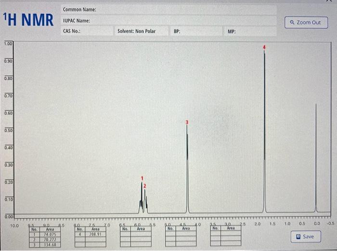This screenshot has width=337, height=251.
Task: Click the 1.00 label on the intensity axis
Action: [x=8, y=44]
